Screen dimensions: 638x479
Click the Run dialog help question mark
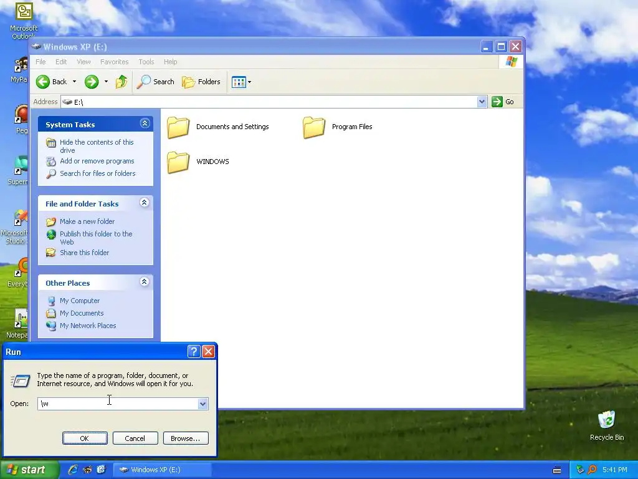pyautogui.click(x=194, y=352)
